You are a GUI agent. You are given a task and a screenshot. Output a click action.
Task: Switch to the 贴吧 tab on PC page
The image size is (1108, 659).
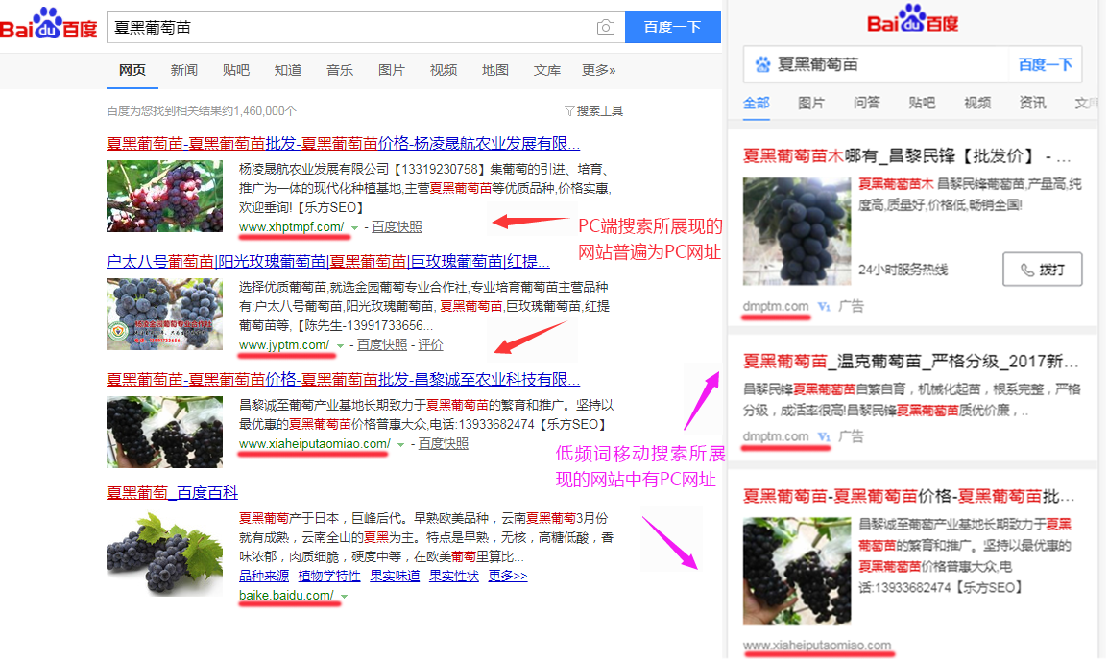click(x=235, y=70)
